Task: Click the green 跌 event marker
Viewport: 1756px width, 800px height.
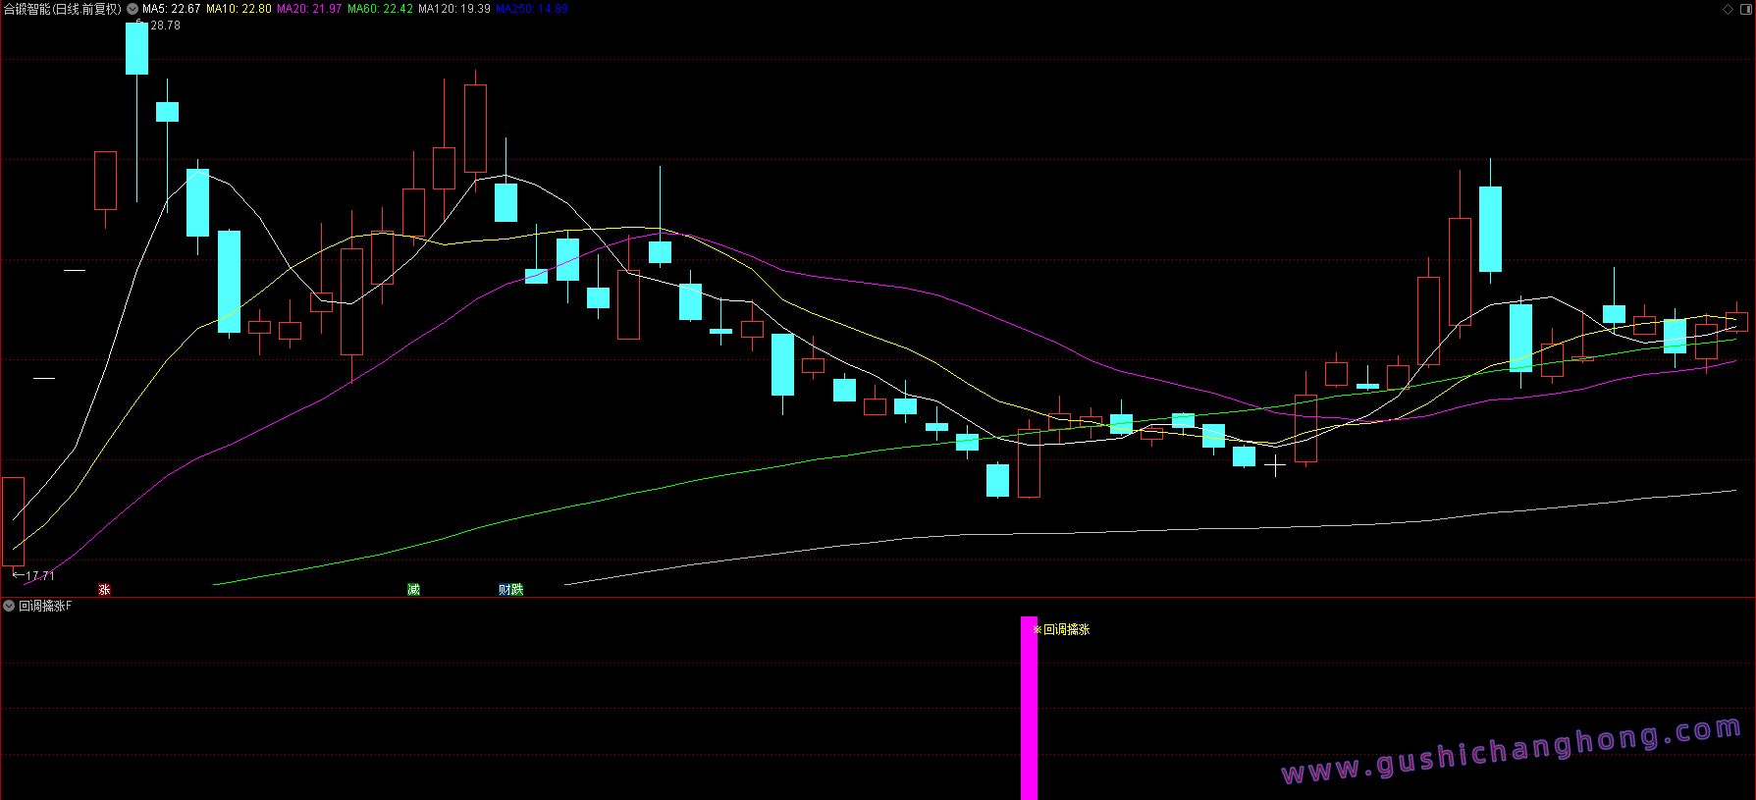Action: click(x=517, y=590)
